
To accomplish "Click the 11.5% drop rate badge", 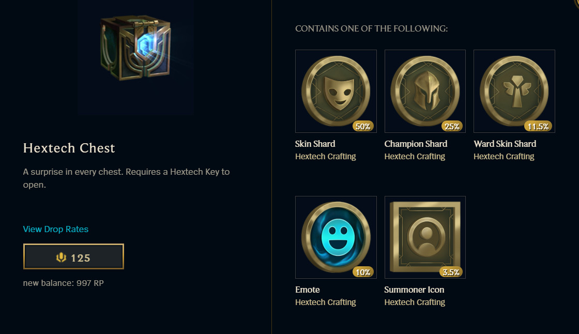I will point(538,126).
